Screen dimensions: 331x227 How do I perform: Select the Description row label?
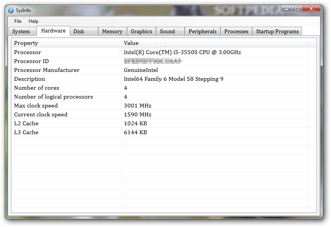(x=29, y=79)
